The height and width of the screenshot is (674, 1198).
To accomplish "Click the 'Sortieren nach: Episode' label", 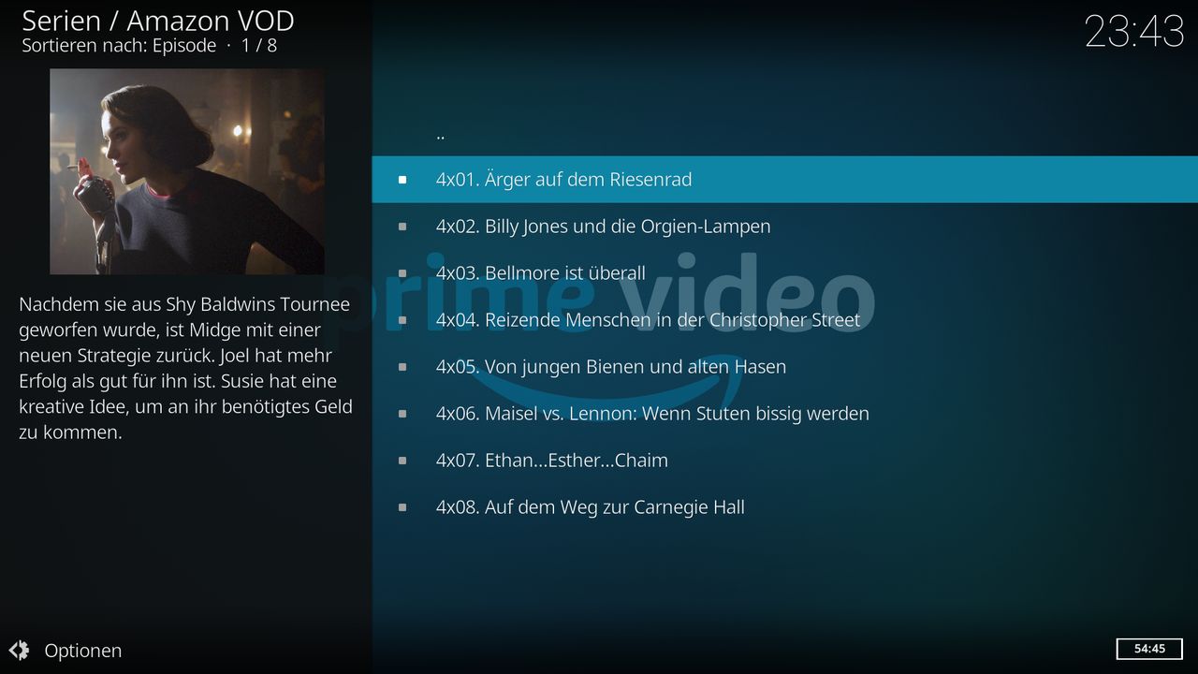I will [x=119, y=45].
